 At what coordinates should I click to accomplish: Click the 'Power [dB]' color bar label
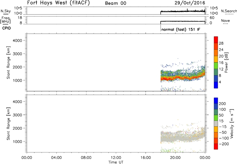coord(226,62)
